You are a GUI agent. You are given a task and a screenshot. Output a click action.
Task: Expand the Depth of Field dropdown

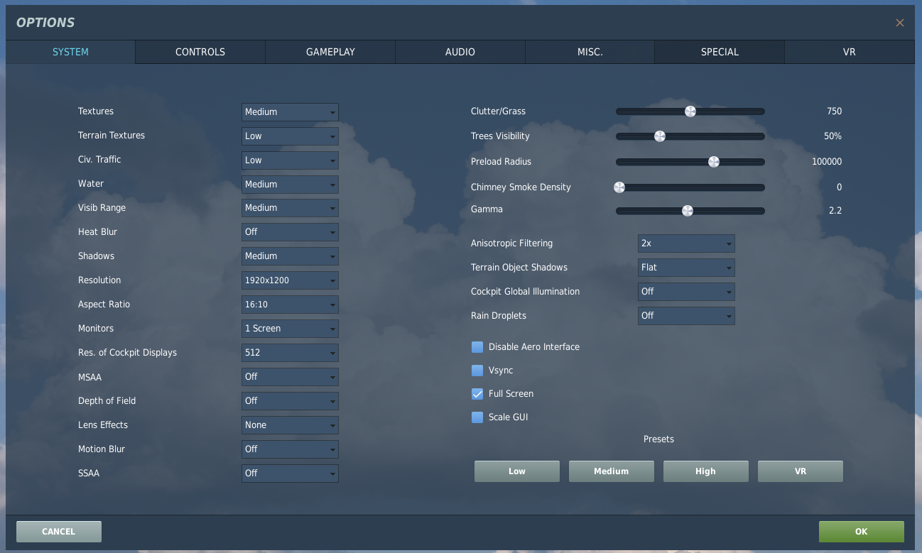(290, 401)
